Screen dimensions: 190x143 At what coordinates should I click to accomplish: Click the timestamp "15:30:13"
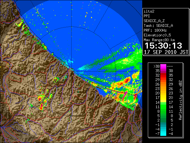pos(163,46)
